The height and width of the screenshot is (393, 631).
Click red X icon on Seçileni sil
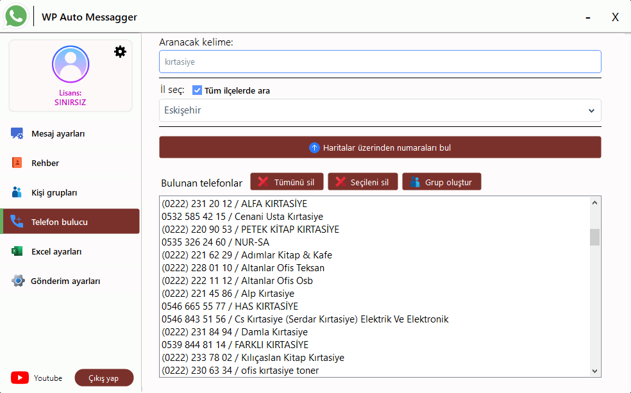[341, 182]
